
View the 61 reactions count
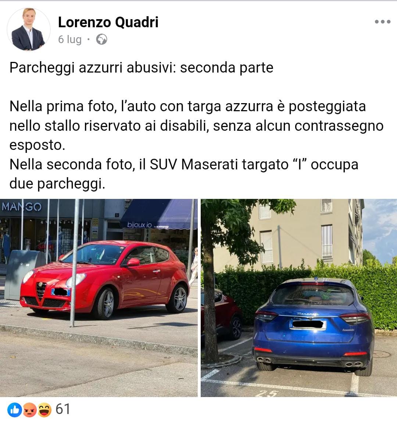pyautogui.click(x=63, y=409)
